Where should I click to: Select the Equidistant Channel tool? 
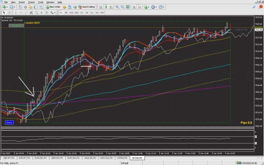pos(31,13)
